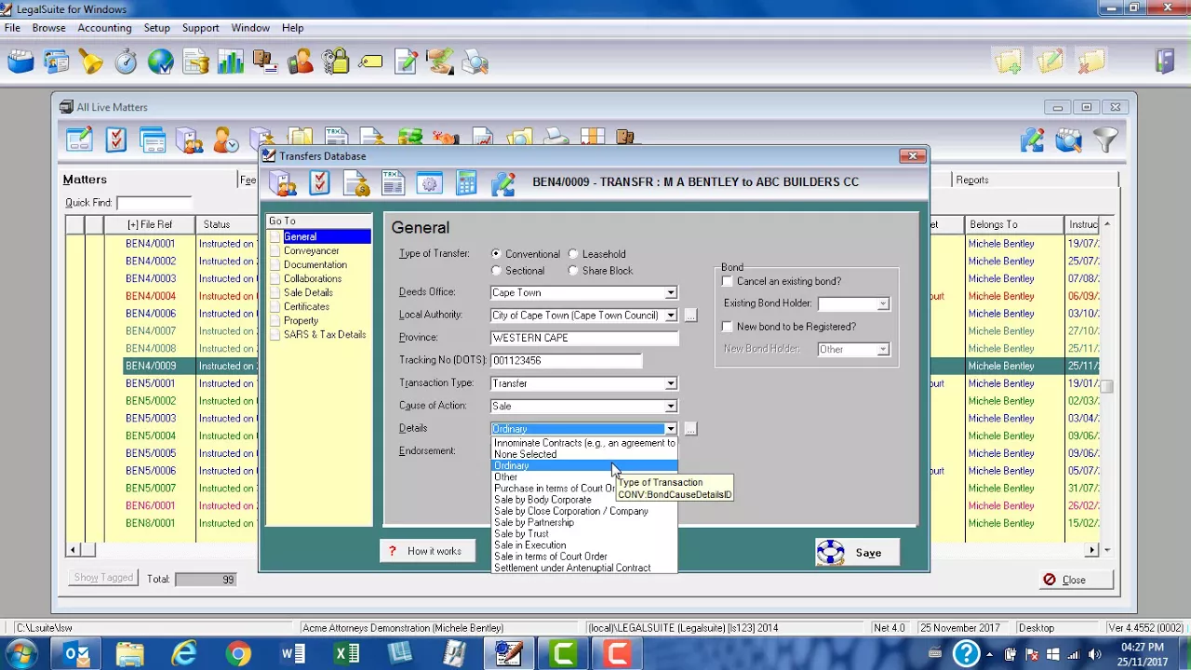
Task: Tick the Cancel an existing bond checkbox
Action: tap(728, 281)
